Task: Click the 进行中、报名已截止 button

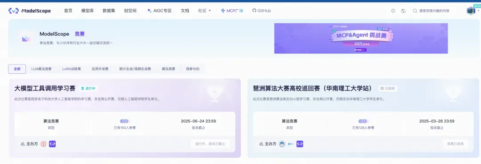Action: point(210,144)
